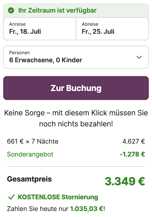Screen dimensions: 152x217
Task: Click the 661 € × 7 Nächte line
Action: 33,141
